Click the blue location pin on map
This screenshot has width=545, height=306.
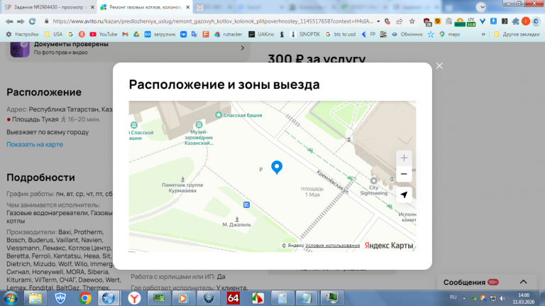click(x=277, y=168)
